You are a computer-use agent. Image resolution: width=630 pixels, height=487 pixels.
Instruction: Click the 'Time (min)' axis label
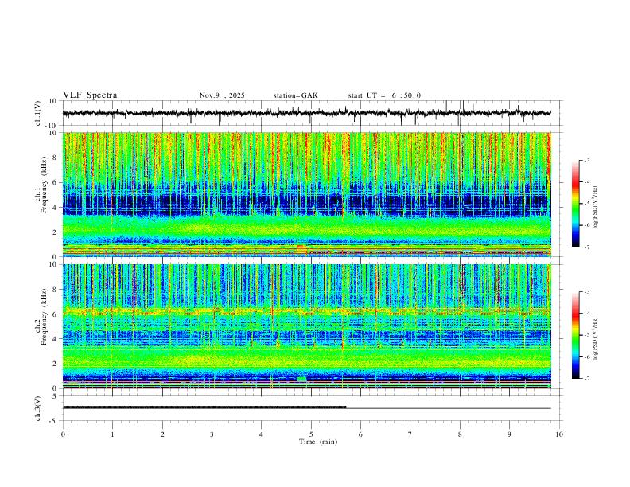[x=318, y=442]
